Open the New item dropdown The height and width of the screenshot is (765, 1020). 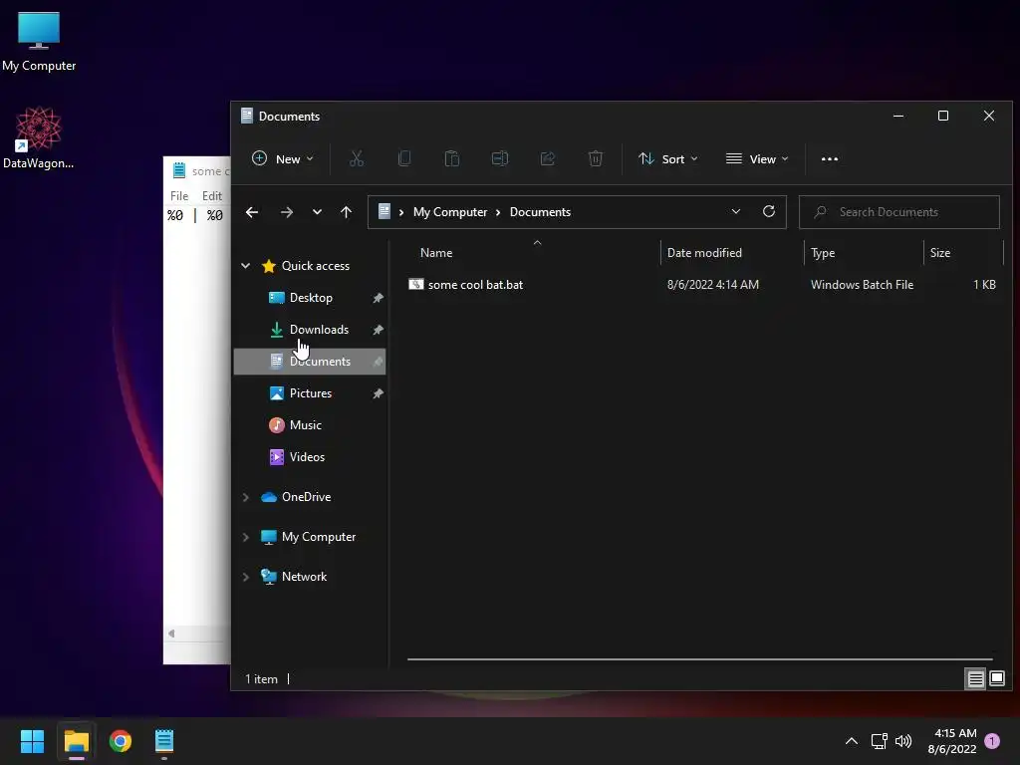[x=282, y=158]
